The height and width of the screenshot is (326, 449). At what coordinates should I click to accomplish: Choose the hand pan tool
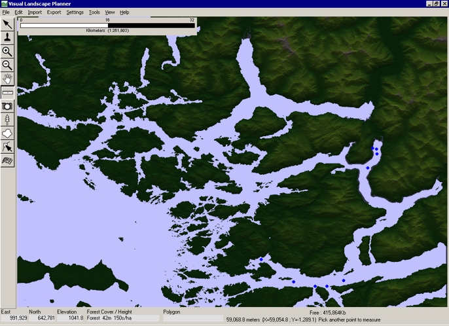(7, 79)
